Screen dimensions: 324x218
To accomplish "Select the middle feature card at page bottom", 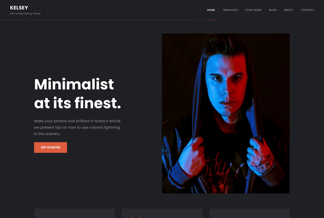I will (162, 213).
